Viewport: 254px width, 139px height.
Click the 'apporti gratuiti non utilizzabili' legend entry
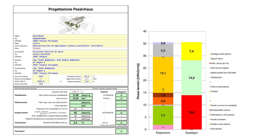coord(223,73)
